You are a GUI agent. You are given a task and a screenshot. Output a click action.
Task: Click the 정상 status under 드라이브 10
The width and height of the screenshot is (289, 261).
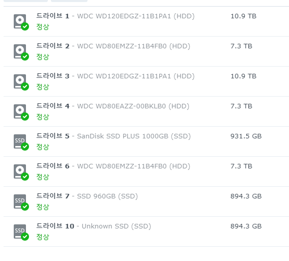coord(43,237)
